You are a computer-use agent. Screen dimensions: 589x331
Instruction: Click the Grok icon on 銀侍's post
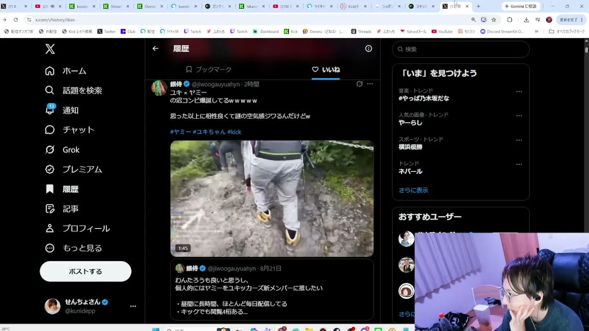click(359, 84)
